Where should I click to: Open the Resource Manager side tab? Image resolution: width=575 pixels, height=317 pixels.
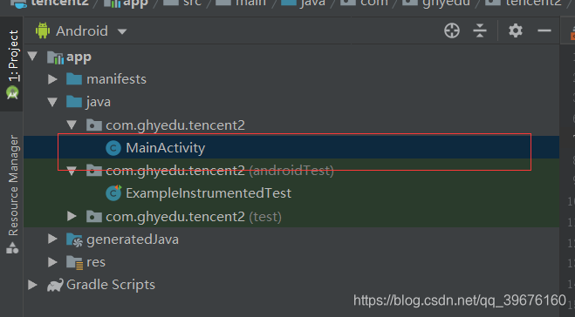click(12, 194)
